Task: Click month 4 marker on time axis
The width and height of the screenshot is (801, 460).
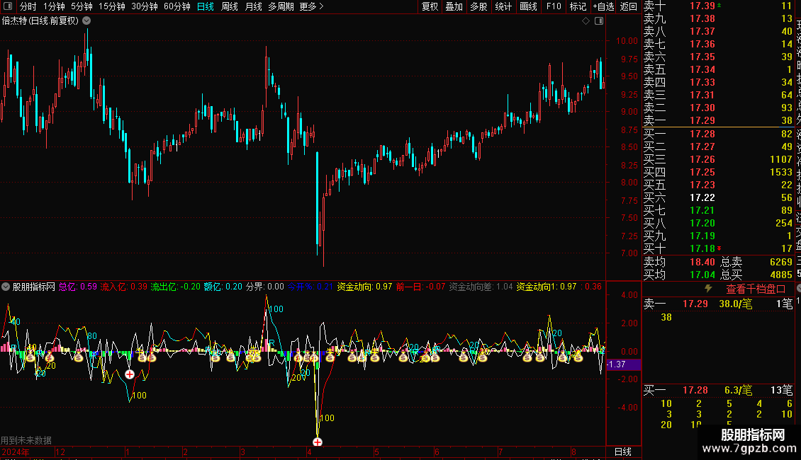Action: coord(309,452)
